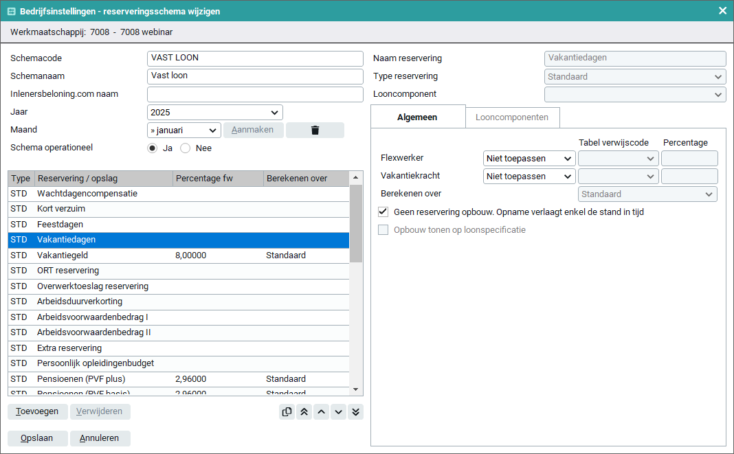Switch to the Looncomponenten tab

(512, 117)
